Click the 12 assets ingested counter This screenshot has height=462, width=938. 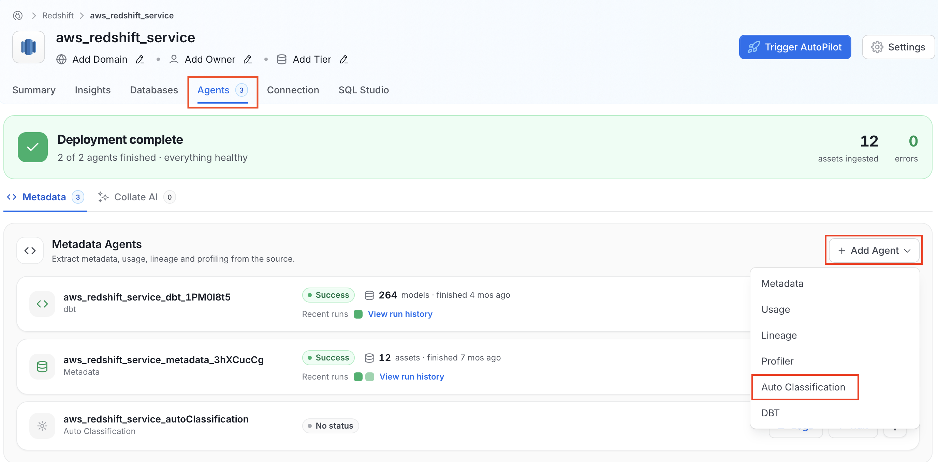848,148
